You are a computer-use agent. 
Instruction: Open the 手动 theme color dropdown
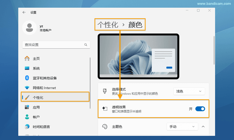(x=182, y=127)
